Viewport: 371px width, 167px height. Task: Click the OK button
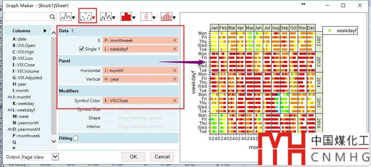click(x=133, y=157)
